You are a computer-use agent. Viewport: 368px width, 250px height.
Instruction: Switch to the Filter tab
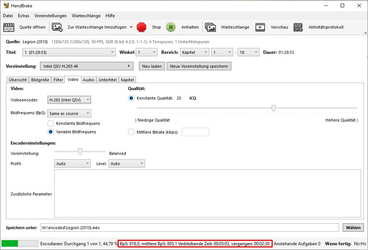click(58, 80)
